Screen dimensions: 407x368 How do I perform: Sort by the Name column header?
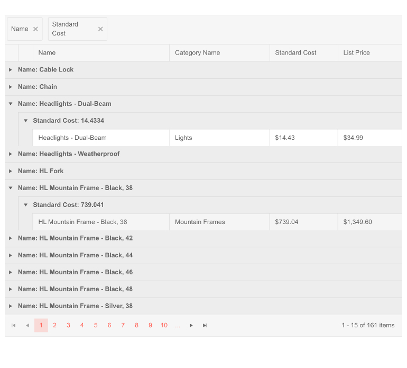101,53
